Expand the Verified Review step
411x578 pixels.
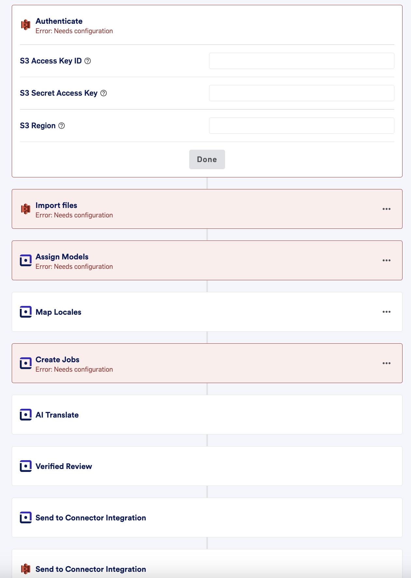207,466
